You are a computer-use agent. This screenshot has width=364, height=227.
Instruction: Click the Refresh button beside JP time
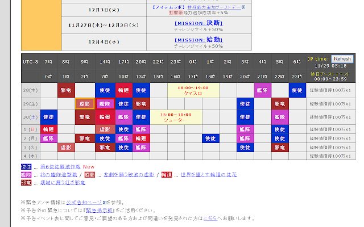(342, 59)
